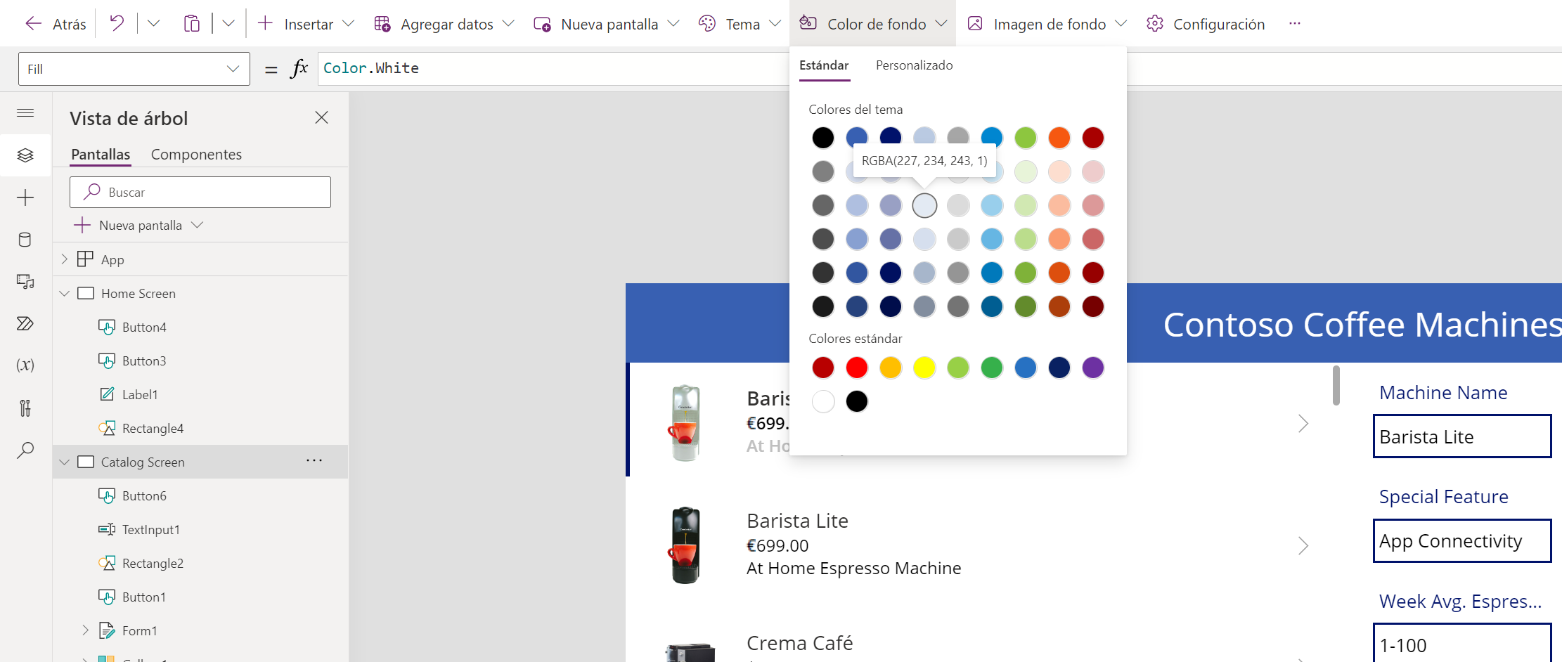Close the Vista de árbol panel
The image size is (1562, 662).
[x=321, y=117]
